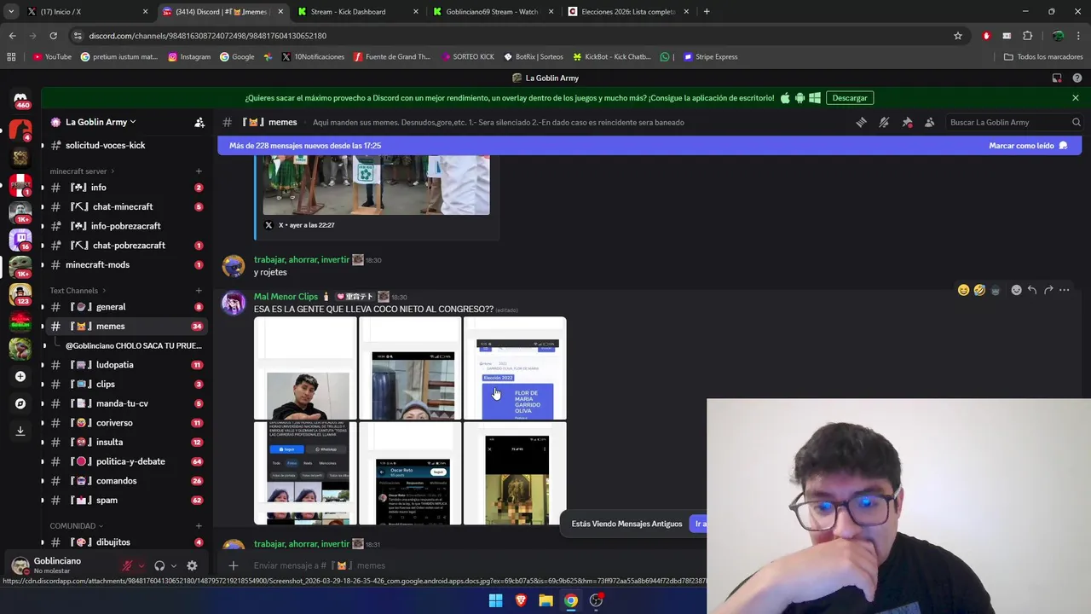Viewport: 1091px width, 614px height.
Task: Toggle headphone deafen in user panel
Action: coord(159,565)
